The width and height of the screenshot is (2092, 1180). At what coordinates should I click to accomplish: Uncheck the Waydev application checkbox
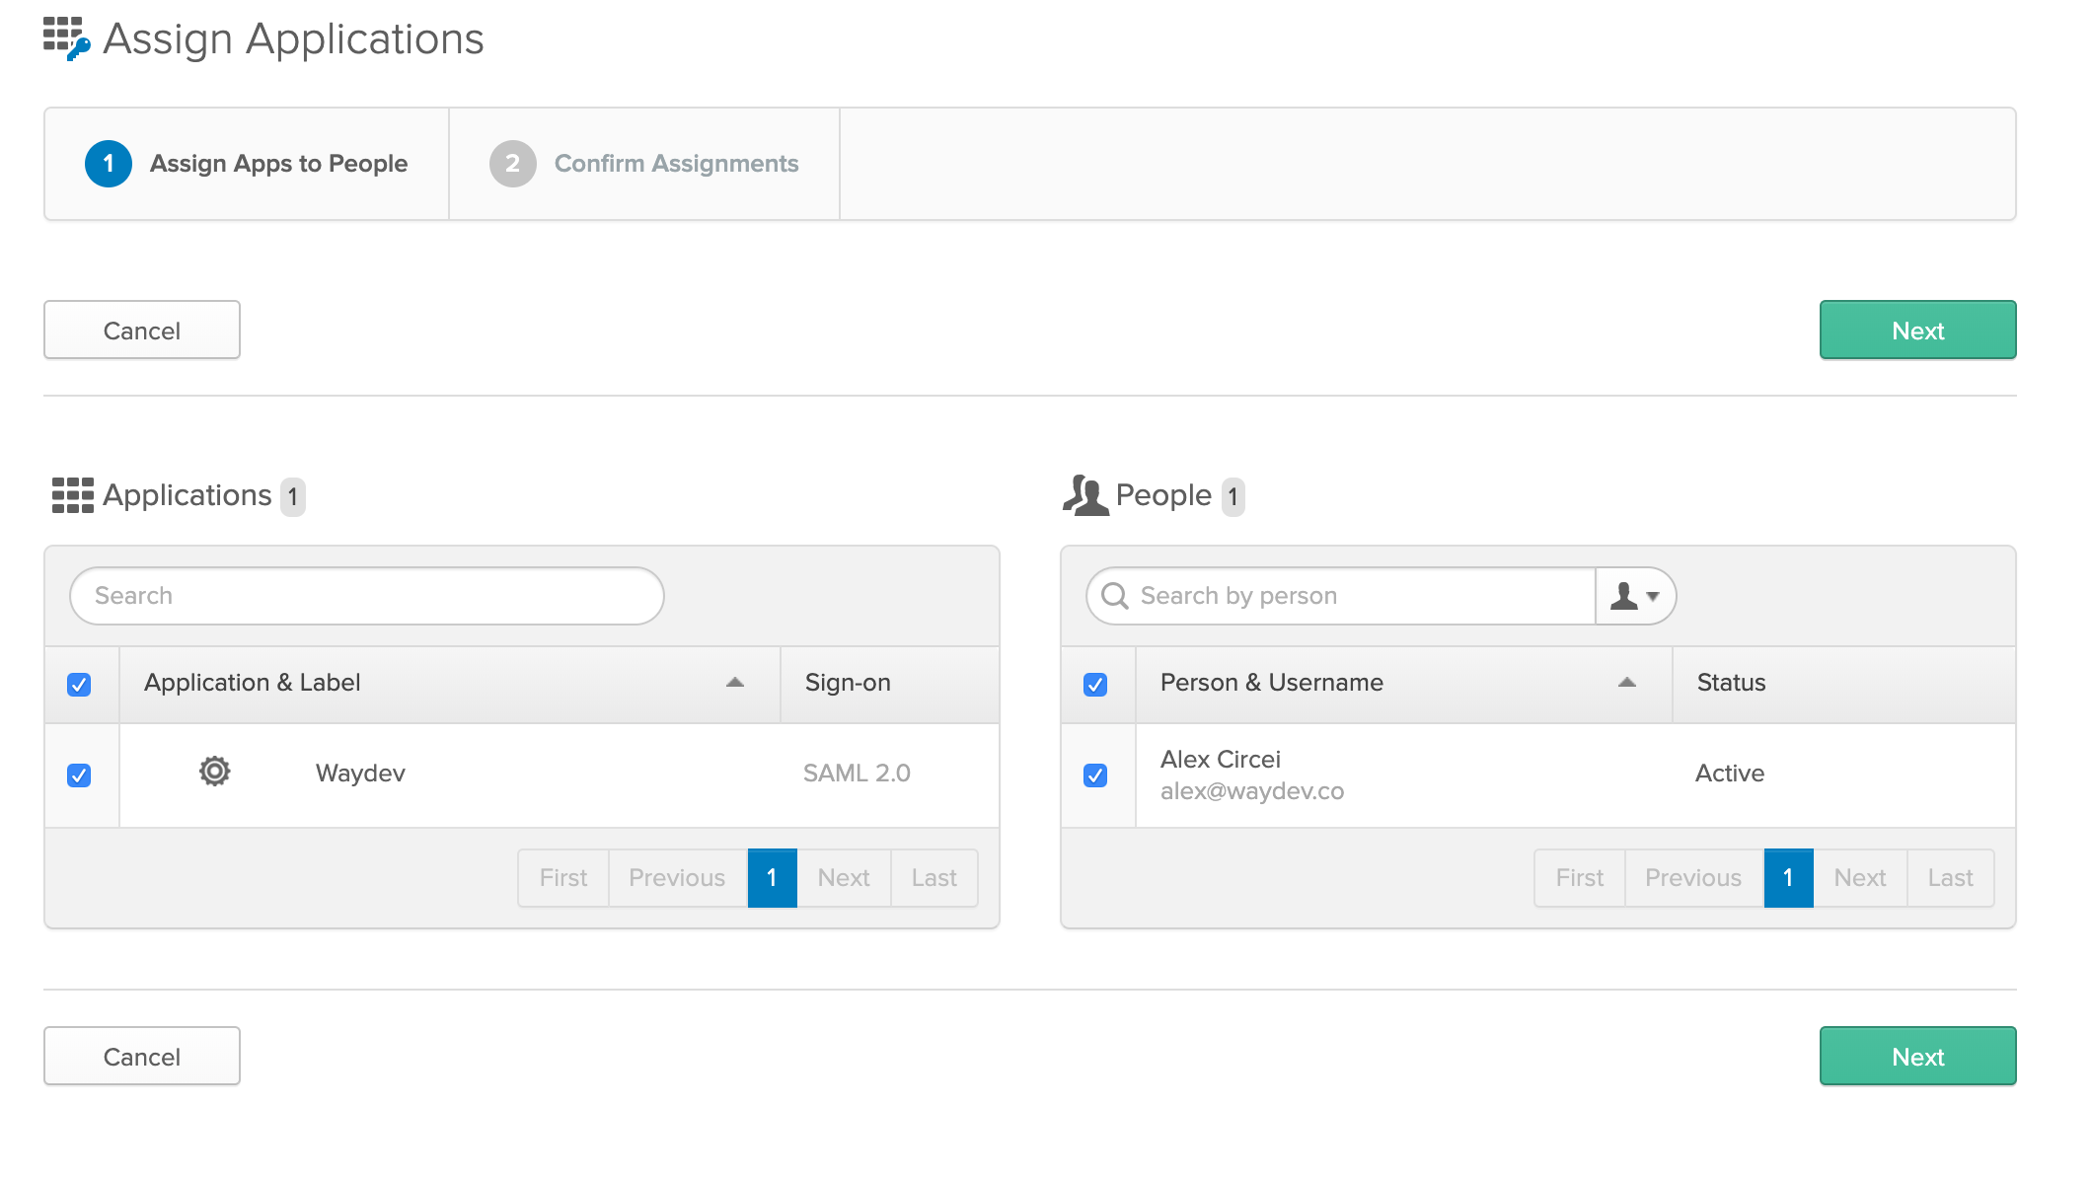tap(79, 775)
